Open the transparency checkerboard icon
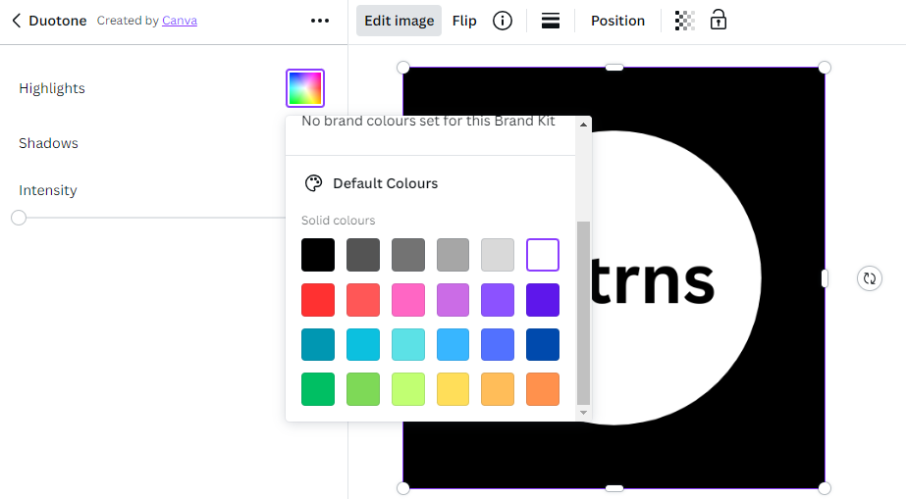 [x=685, y=21]
